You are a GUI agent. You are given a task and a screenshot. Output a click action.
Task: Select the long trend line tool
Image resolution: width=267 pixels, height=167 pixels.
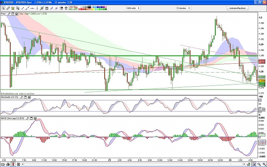(27, 8)
